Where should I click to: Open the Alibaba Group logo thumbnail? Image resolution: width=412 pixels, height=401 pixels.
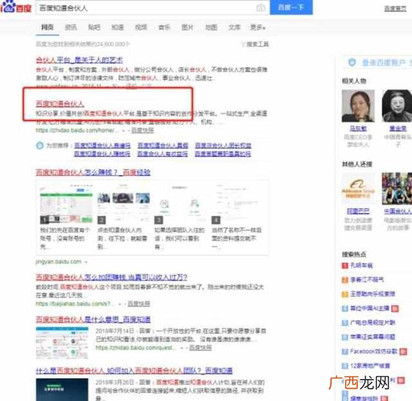[x=358, y=188]
